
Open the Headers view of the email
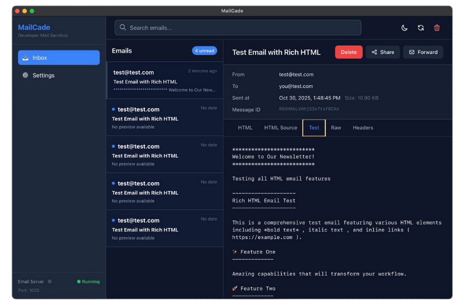click(362, 127)
